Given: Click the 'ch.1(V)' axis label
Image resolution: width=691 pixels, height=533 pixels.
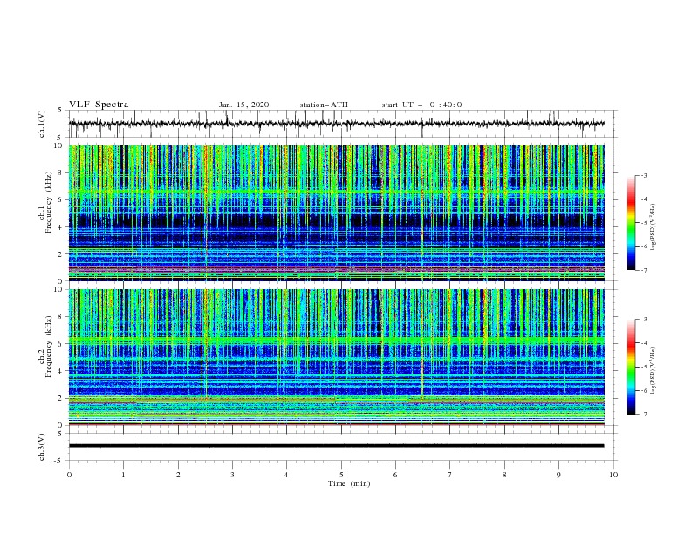Looking at the screenshot, I should click(x=42, y=124).
